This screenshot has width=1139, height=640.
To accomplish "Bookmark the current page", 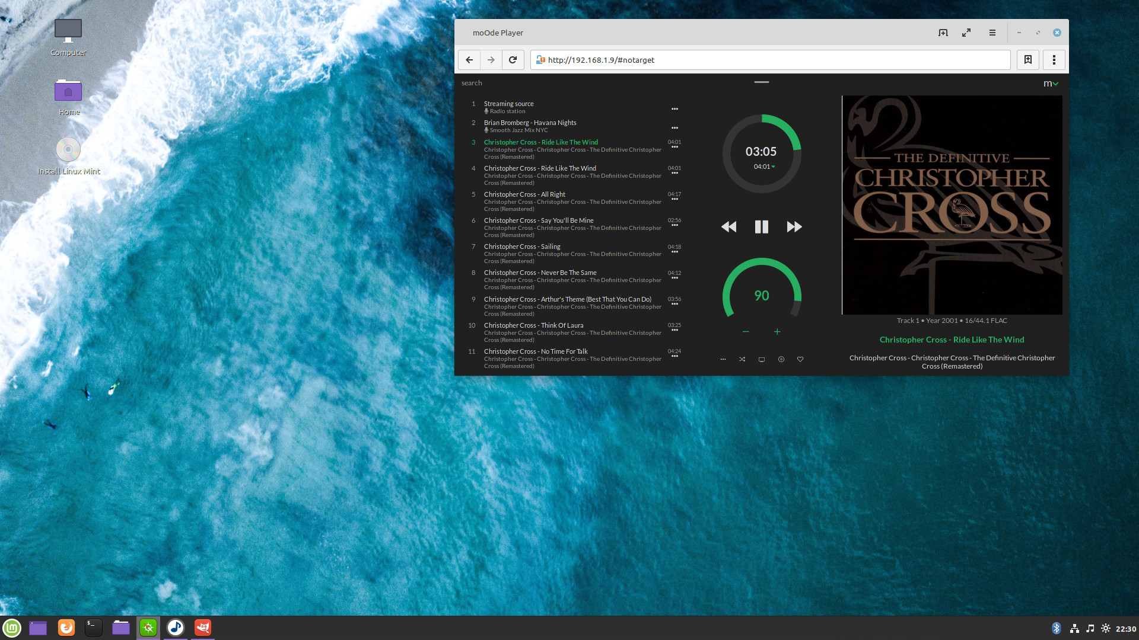I will (x=1028, y=59).
